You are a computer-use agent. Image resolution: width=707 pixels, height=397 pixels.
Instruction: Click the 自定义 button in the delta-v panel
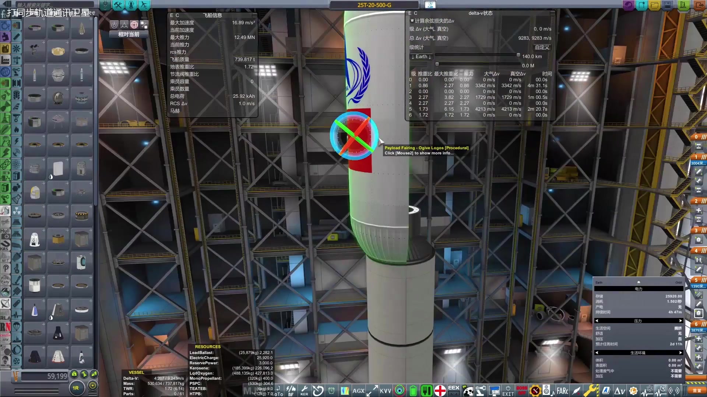click(542, 47)
